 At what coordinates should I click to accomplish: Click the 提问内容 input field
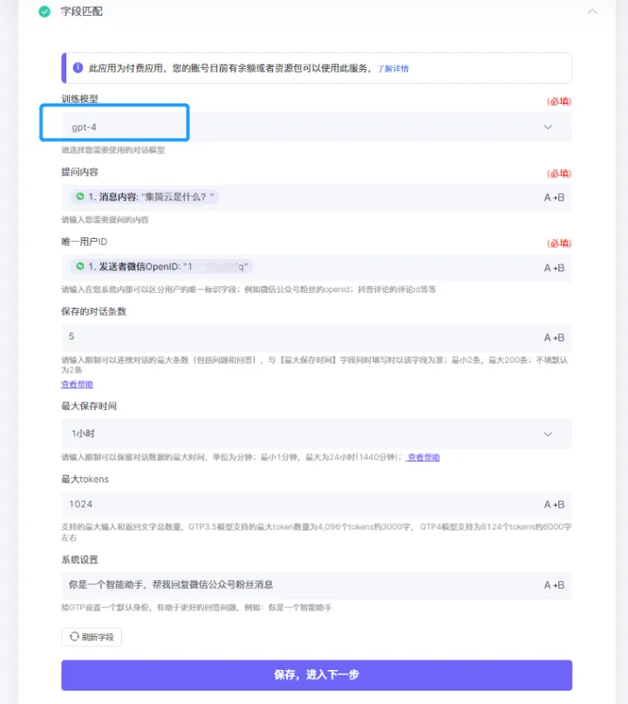click(317, 197)
